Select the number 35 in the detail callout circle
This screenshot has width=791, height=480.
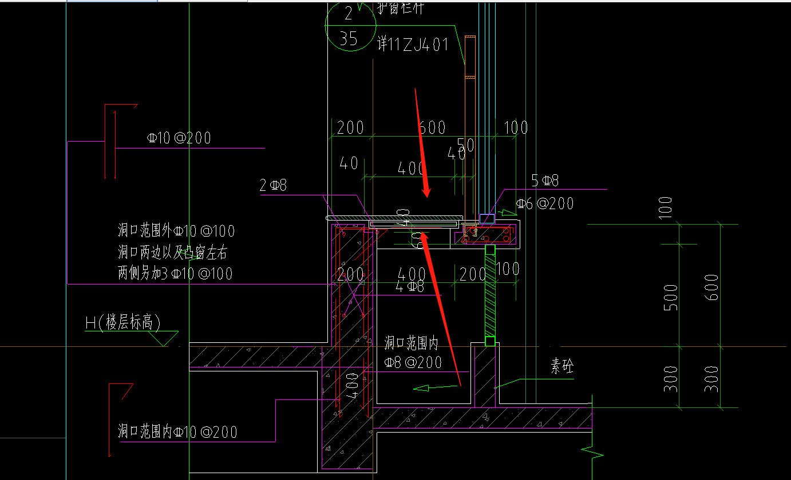pyautogui.click(x=349, y=38)
